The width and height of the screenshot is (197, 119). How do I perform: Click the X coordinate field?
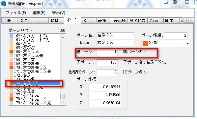pos(105,87)
